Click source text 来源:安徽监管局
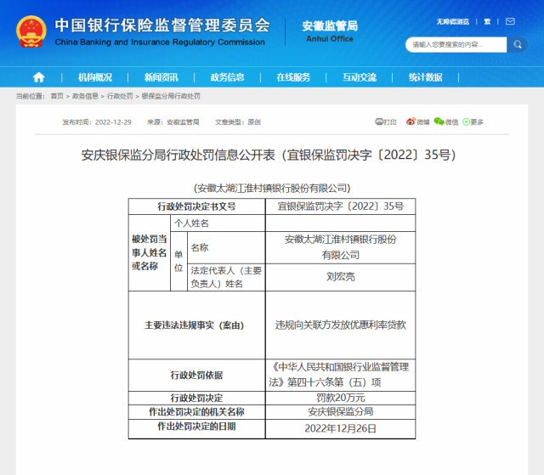Screen dimensions: 544x475 pos(173,122)
